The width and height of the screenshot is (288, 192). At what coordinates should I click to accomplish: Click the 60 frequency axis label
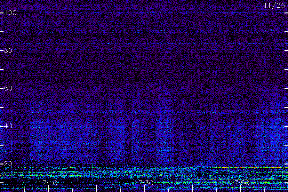(x=8, y=88)
